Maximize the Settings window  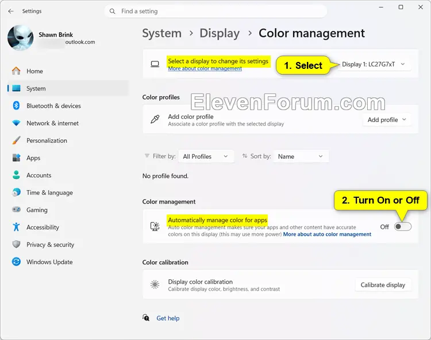pyautogui.click(x=401, y=7)
